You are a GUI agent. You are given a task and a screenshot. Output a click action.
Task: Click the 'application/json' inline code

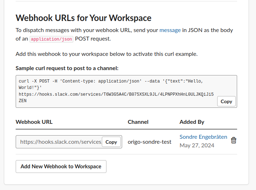[x=51, y=39]
